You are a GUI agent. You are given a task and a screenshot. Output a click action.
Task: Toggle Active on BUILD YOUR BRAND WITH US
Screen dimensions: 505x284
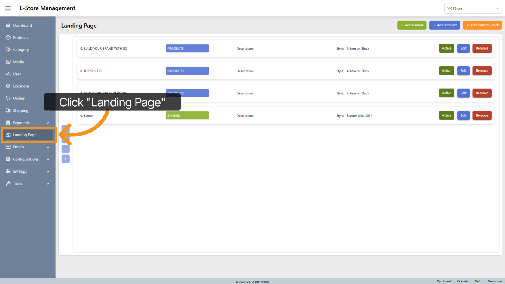point(446,48)
